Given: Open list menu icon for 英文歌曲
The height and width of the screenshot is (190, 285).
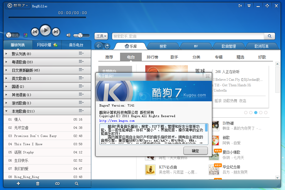Looking at the screenshot, I should (81, 78).
